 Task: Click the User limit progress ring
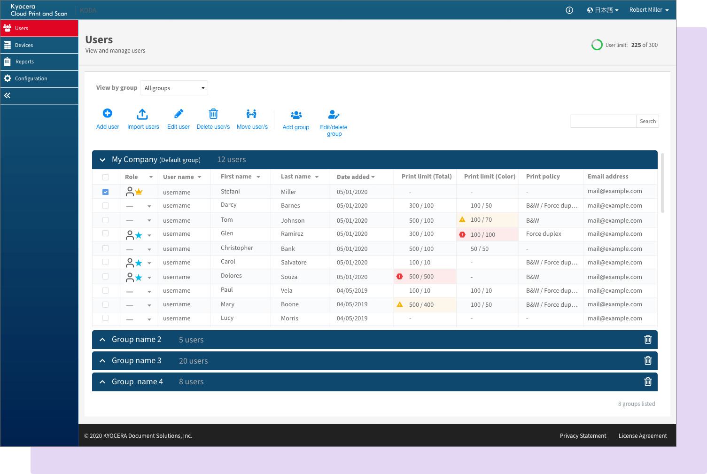pos(597,45)
